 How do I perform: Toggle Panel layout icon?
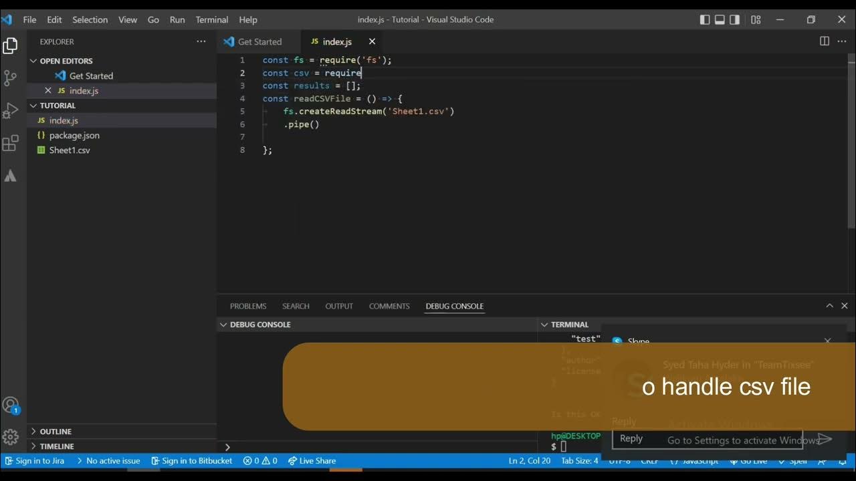(720, 20)
